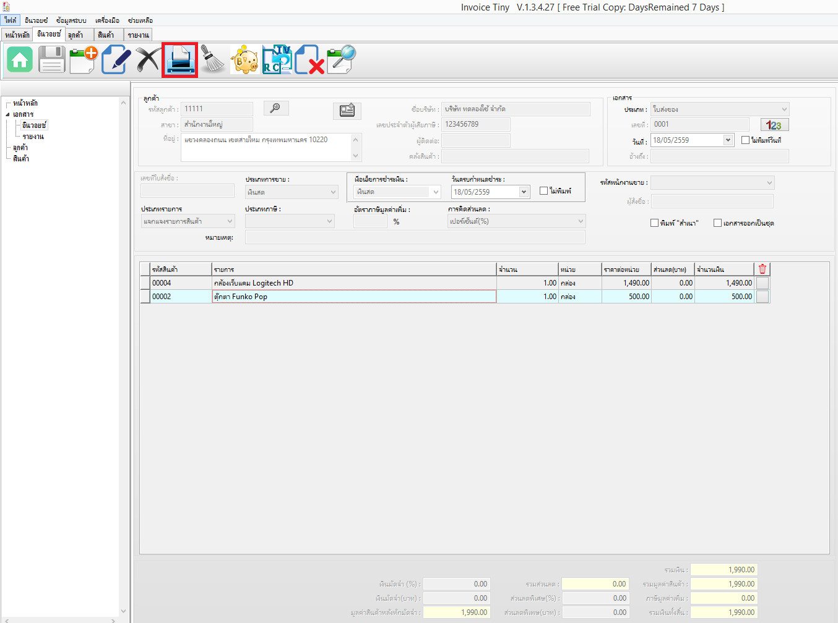Click the box ending the 00002 row
Viewport: 838px width, 623px height.
[x=762, y=297]
